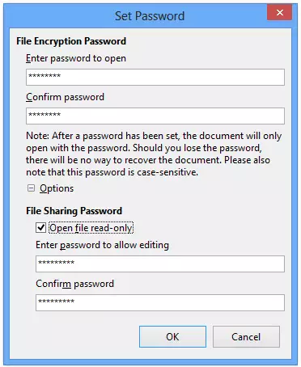The image size is (301, 367).
Task: Click the 'Confirm password' label under File Encryption
Action: 65,97
